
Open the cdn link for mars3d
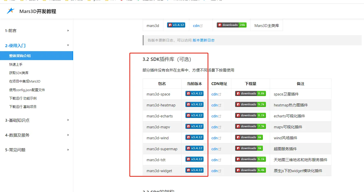click(198, 26)
